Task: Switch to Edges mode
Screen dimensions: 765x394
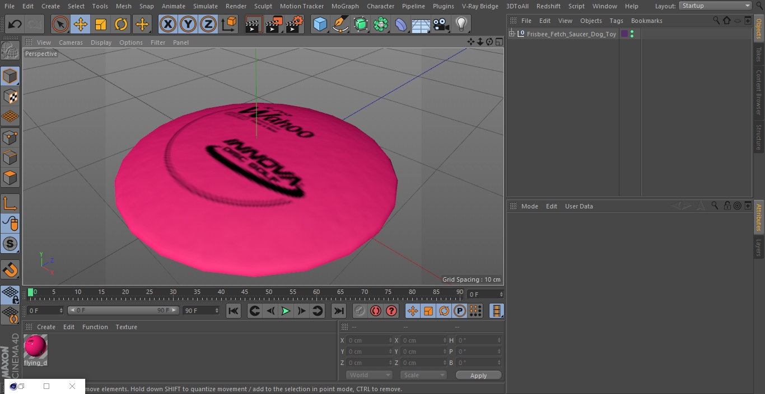Action: [10, 157]
